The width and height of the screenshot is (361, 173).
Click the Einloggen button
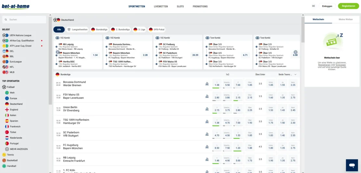(x=327, y=6)
